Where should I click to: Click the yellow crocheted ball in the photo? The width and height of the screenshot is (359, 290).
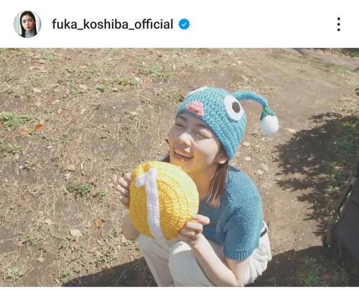coord(164,200)
